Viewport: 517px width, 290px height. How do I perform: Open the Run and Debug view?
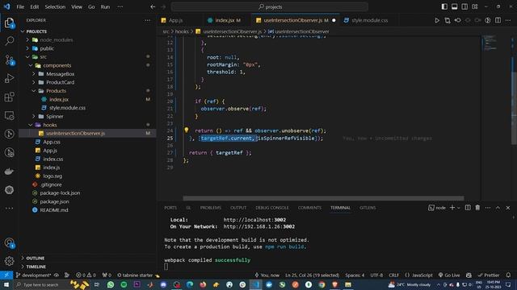pos(9,78)
